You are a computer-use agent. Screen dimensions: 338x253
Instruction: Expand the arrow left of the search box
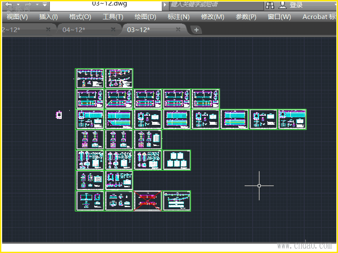pyautogui.click(x=165, y=5)
